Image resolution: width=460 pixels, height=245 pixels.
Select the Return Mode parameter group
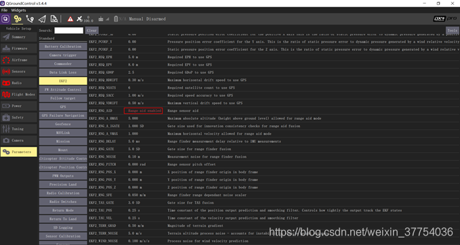click(x=63, y=210)
